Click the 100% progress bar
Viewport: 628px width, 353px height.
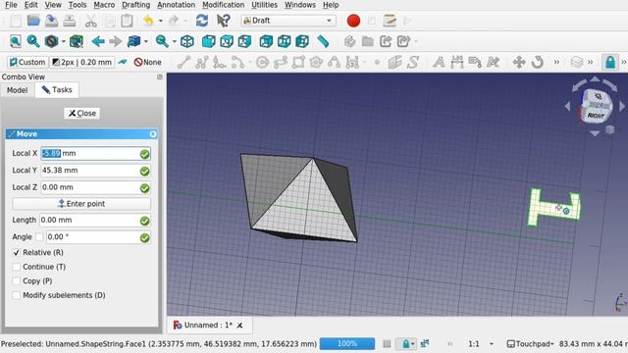(346, 344)
